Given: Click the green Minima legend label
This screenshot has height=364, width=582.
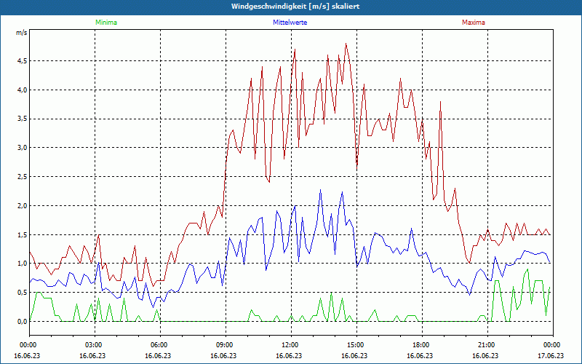Looking at the screenshot, I should (x=106, y=23).
